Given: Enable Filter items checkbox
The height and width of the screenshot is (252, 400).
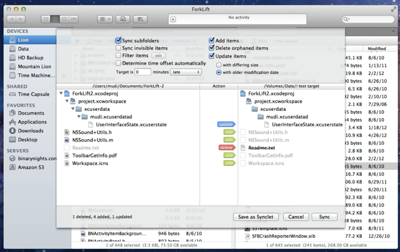Looking at the screenshot, I should (x=118, y=56).
